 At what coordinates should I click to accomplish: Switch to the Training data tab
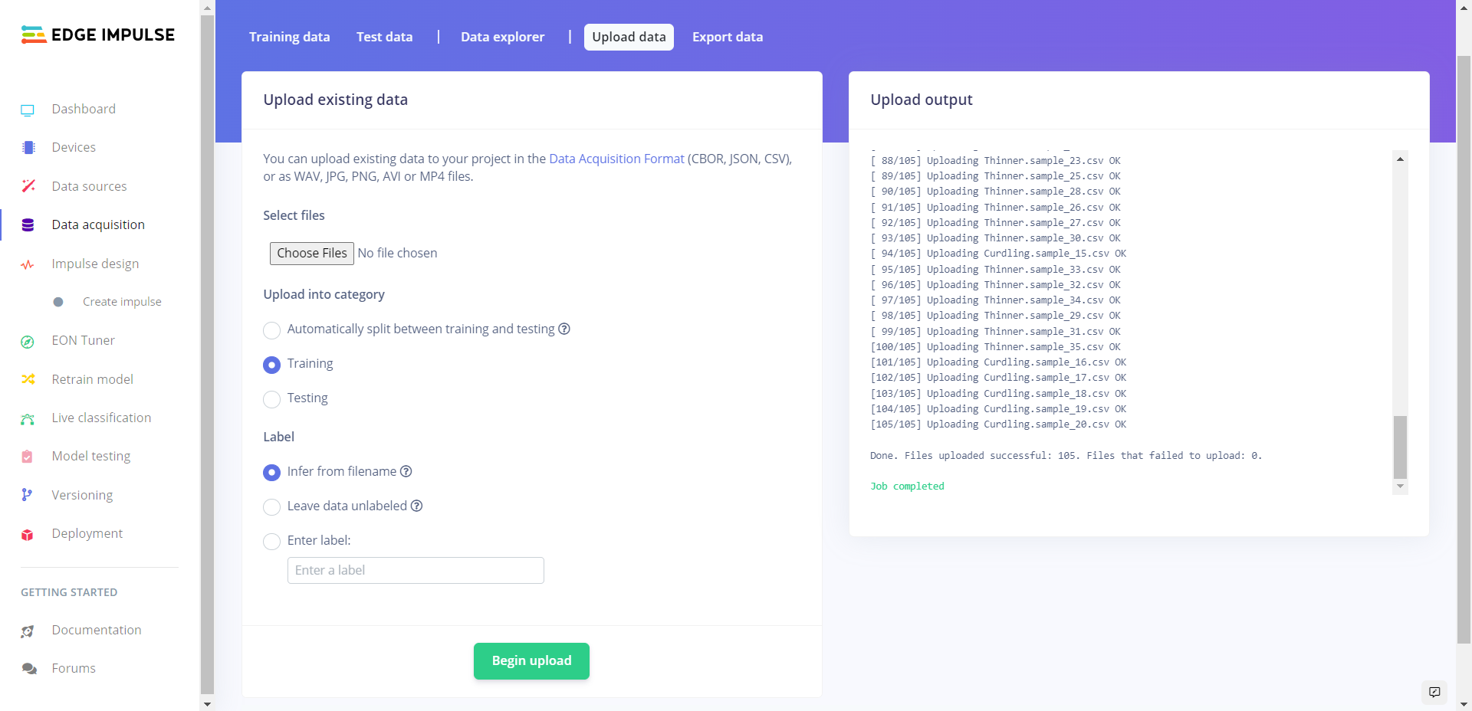(x=290, y=37)
